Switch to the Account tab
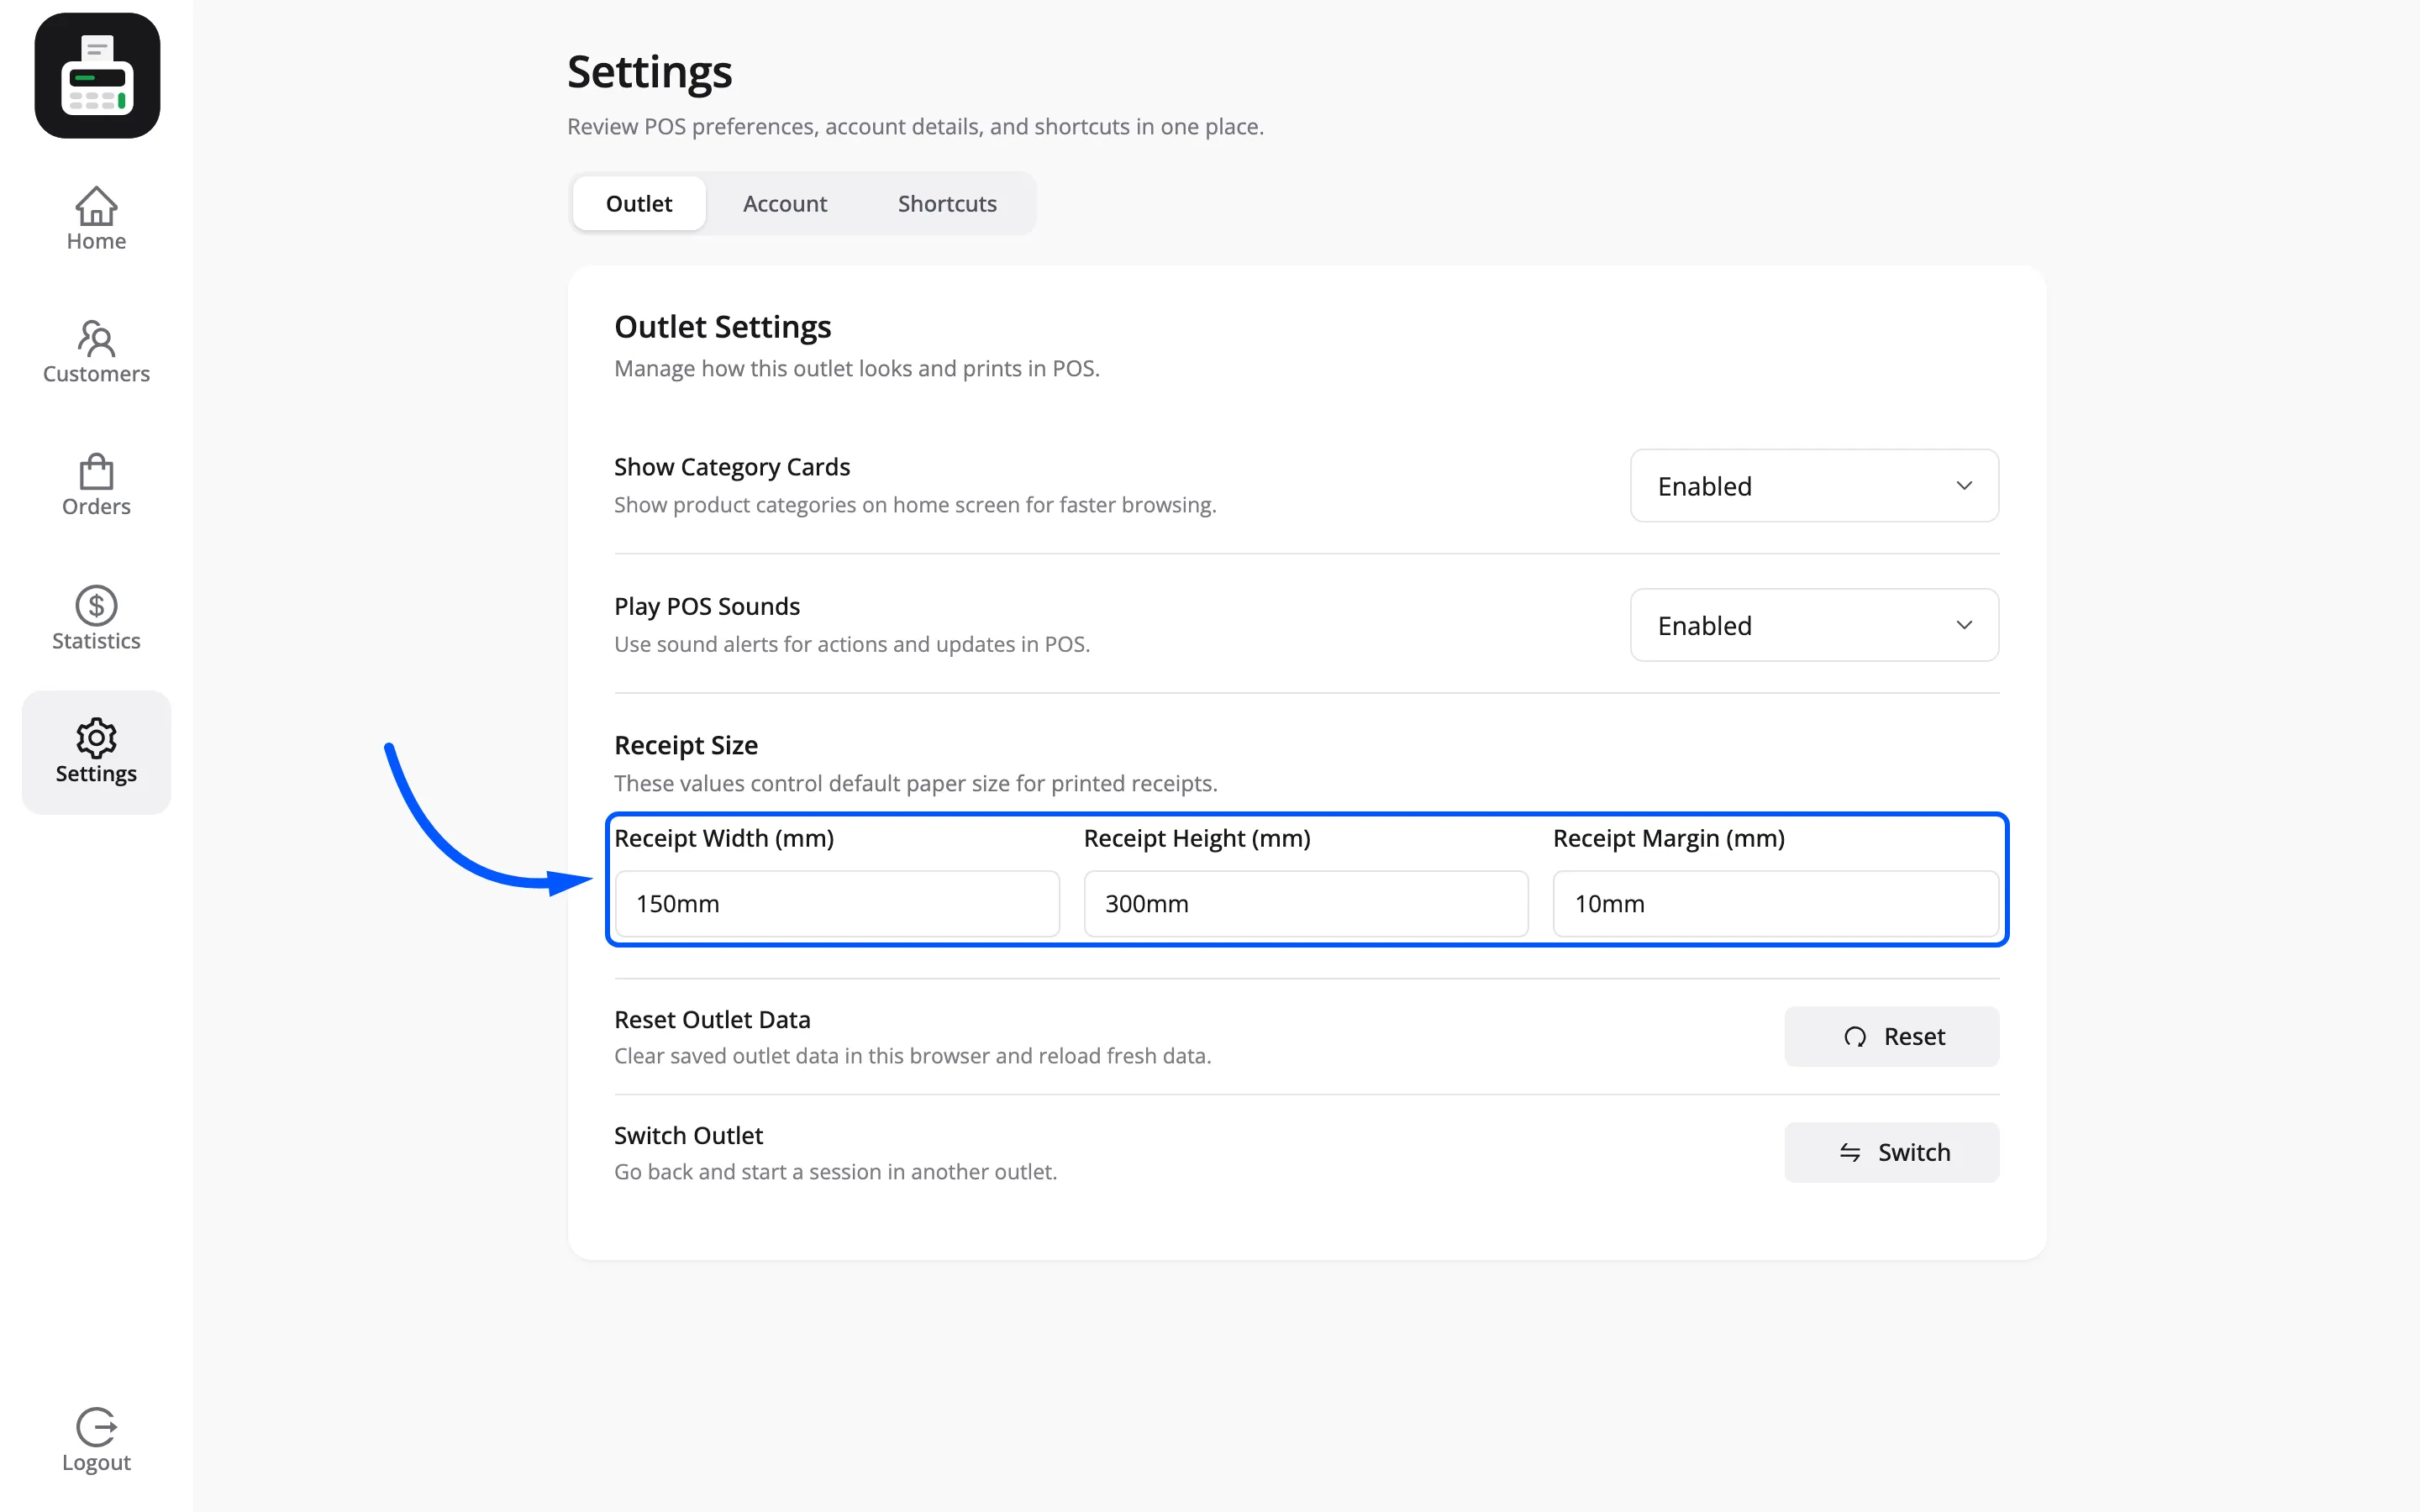This screenshot has width=2420, height=1512. pos(785,203)
